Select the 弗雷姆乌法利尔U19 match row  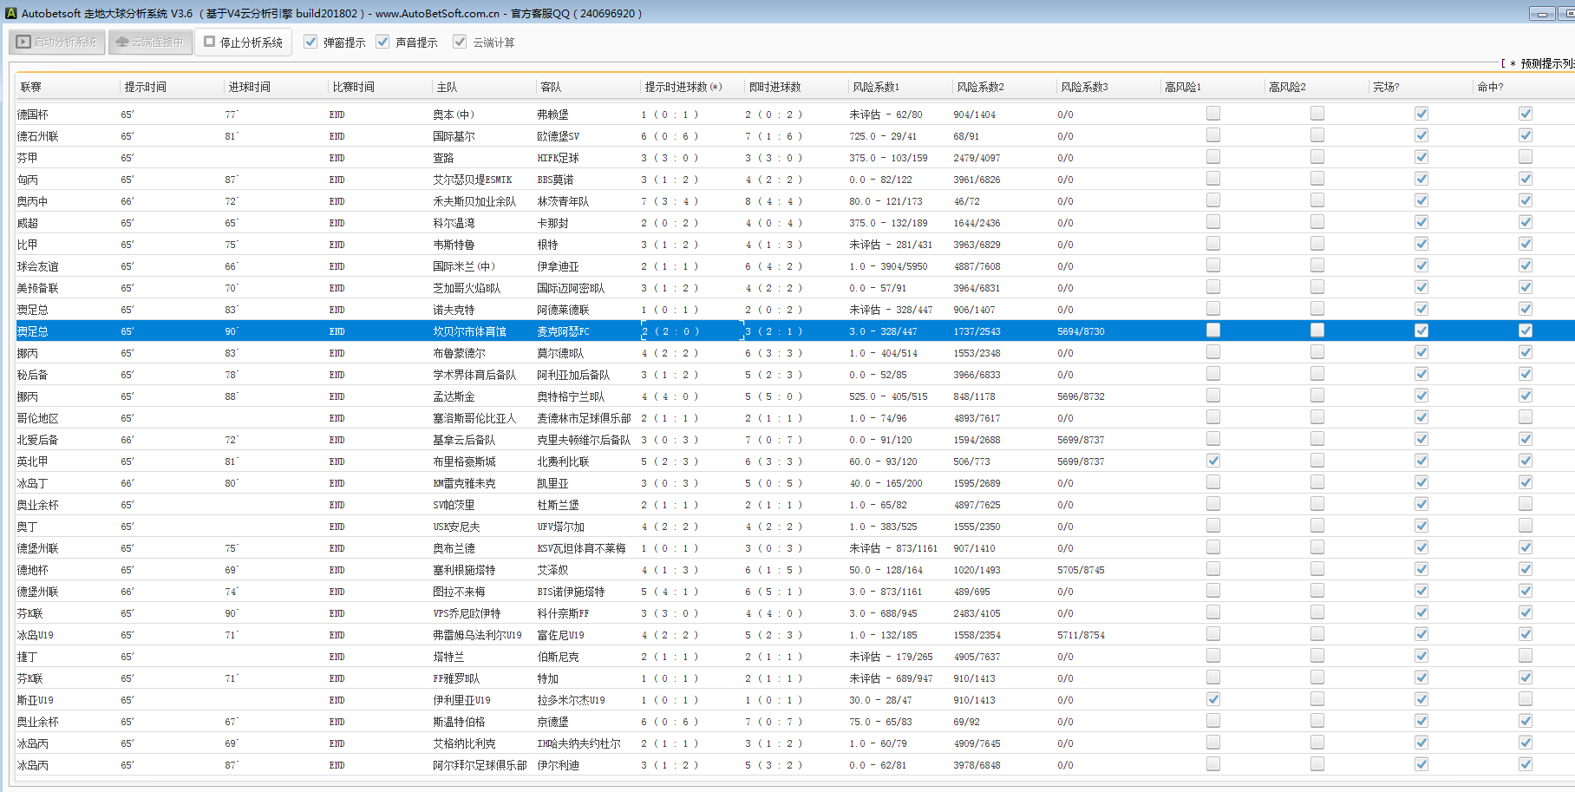[x=477, y=635]
